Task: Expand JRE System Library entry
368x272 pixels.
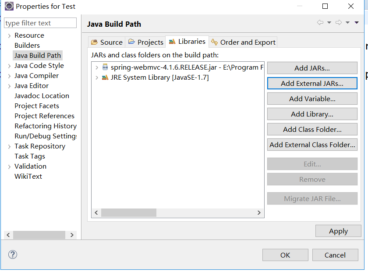Action: click(x=97, y=78)
